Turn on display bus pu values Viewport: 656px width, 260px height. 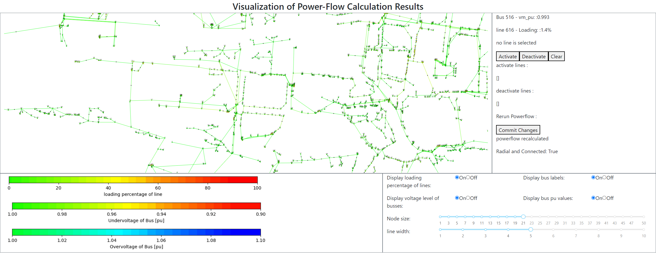point(593,198)
